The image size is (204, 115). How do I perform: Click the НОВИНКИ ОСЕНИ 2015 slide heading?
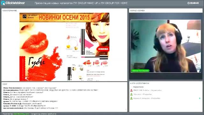tap(64, 17)
